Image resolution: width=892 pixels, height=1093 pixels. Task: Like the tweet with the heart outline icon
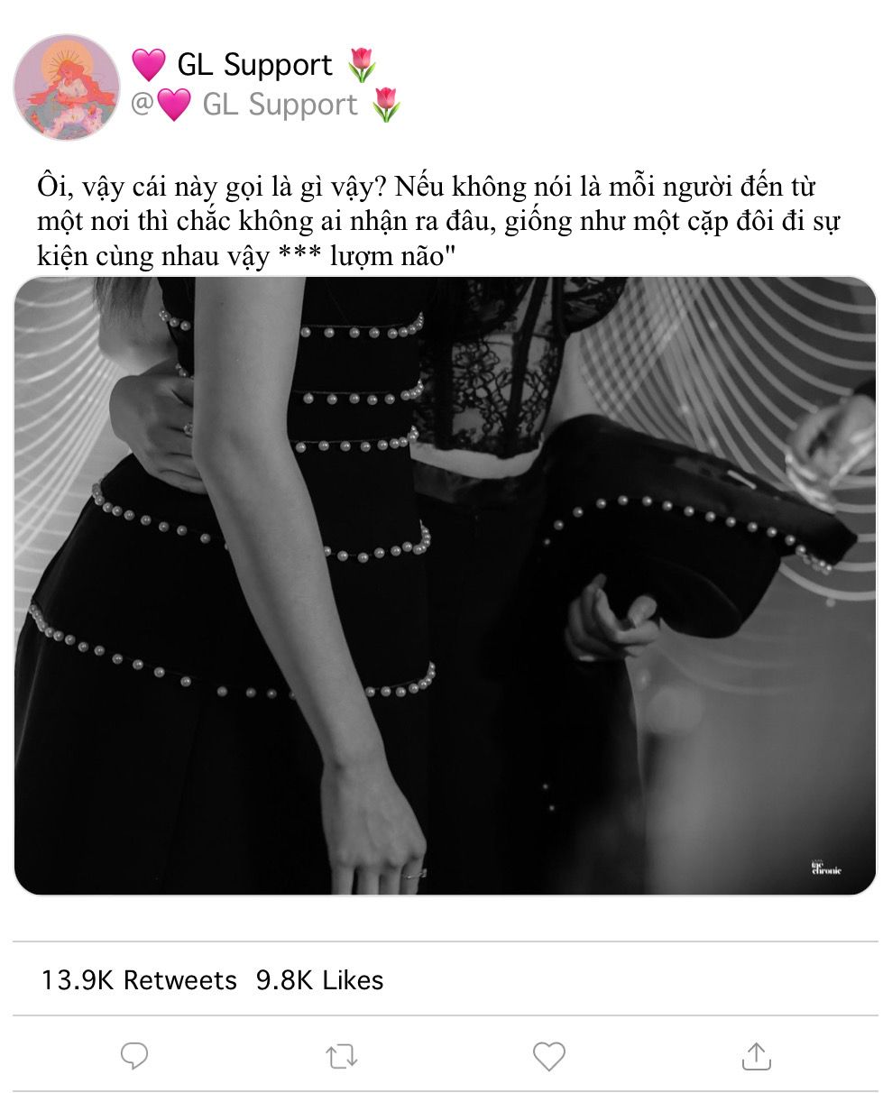548,1056
